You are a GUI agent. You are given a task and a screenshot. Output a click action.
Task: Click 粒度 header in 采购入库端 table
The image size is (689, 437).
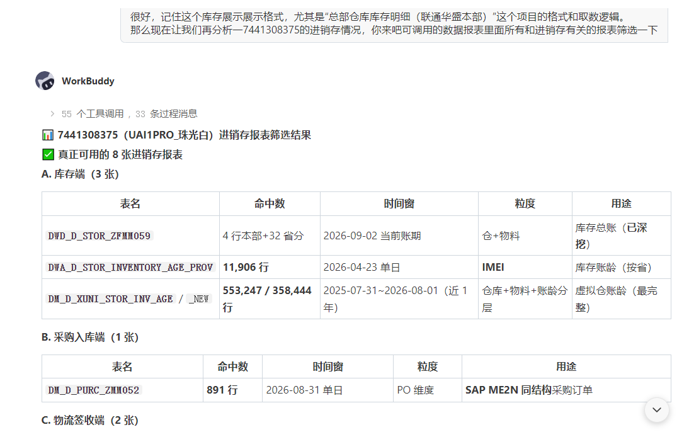coord(428,366)
